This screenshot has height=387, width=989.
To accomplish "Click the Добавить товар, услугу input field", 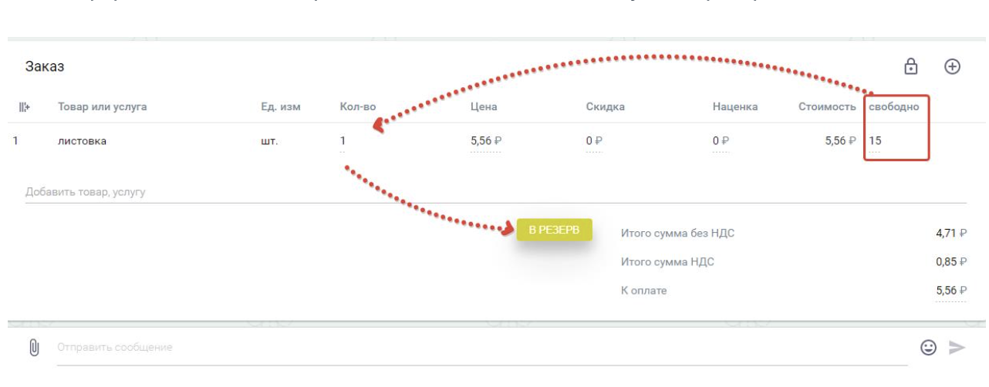I will tap(495, 192).
